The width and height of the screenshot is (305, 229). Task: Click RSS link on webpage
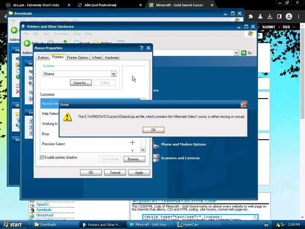pyautogui.click(x=286, y=27)
